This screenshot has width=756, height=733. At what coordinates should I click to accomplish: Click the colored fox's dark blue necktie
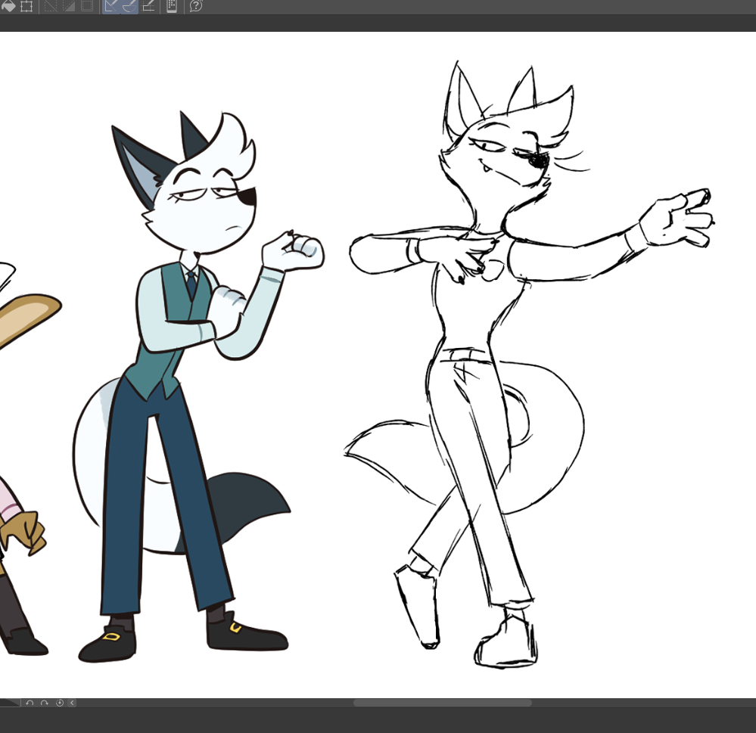[191, 284]
